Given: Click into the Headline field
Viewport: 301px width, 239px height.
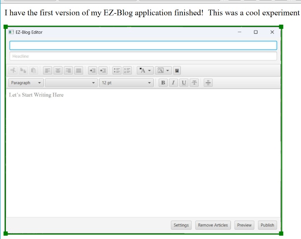Looking at the screenshot, I should pos(143,56).
